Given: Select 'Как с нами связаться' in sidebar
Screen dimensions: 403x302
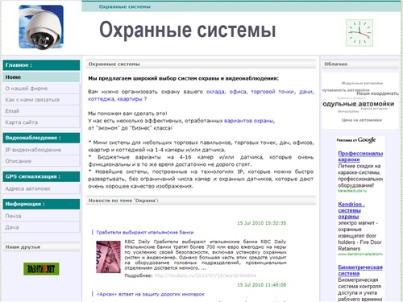Looking at the screenshot, I should click(41, 100).
